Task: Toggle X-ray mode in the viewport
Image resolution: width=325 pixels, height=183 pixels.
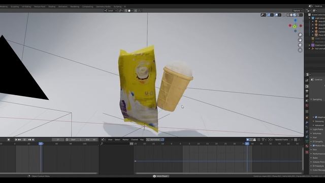Action: (284, 15)
